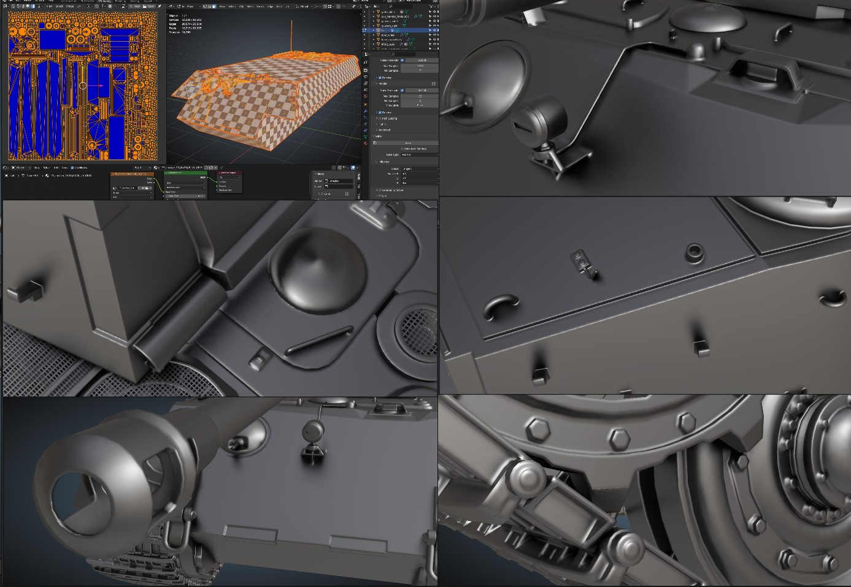Click the UV editor's editor type icon
This screenshot has height=587, width=851.
tap(6, 6)
